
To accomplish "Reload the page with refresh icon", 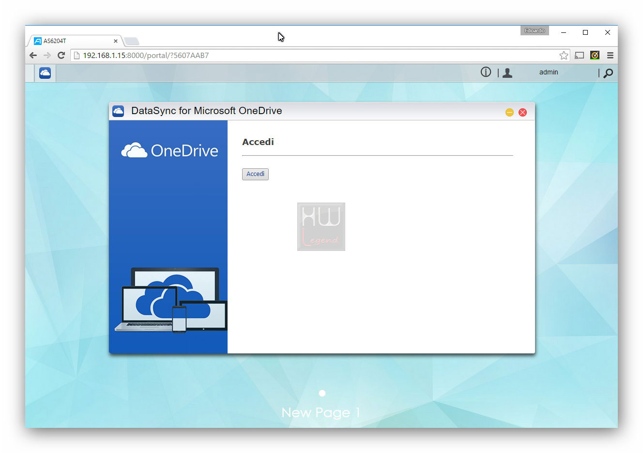I will click(61, 55).
